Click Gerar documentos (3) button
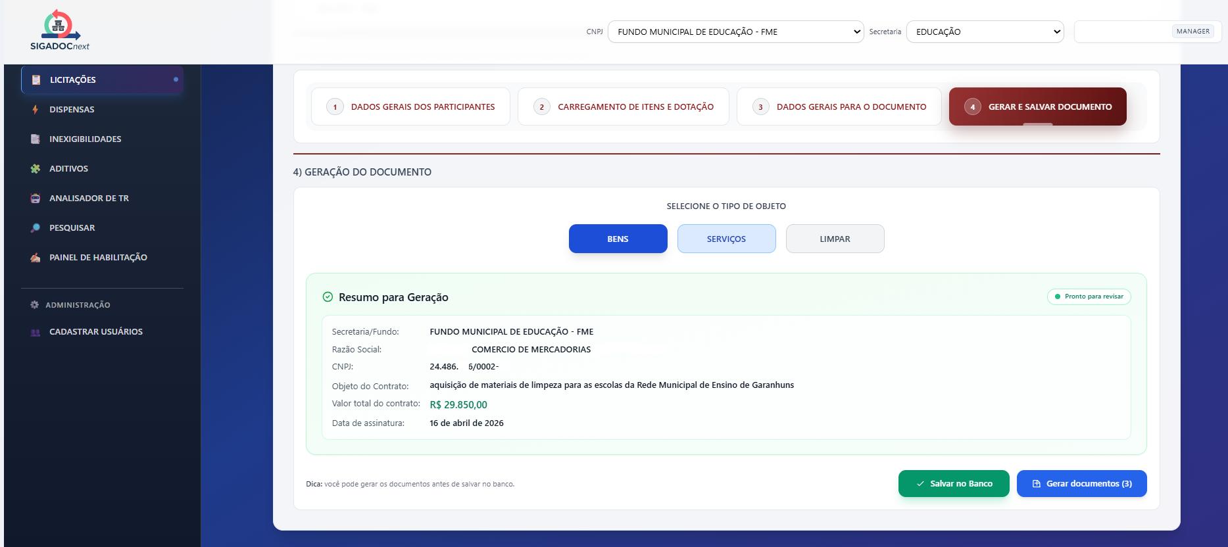Image resolution: width=1228 pixels, height=547 pixels. pyautogui.click(x=1081, y=484)
